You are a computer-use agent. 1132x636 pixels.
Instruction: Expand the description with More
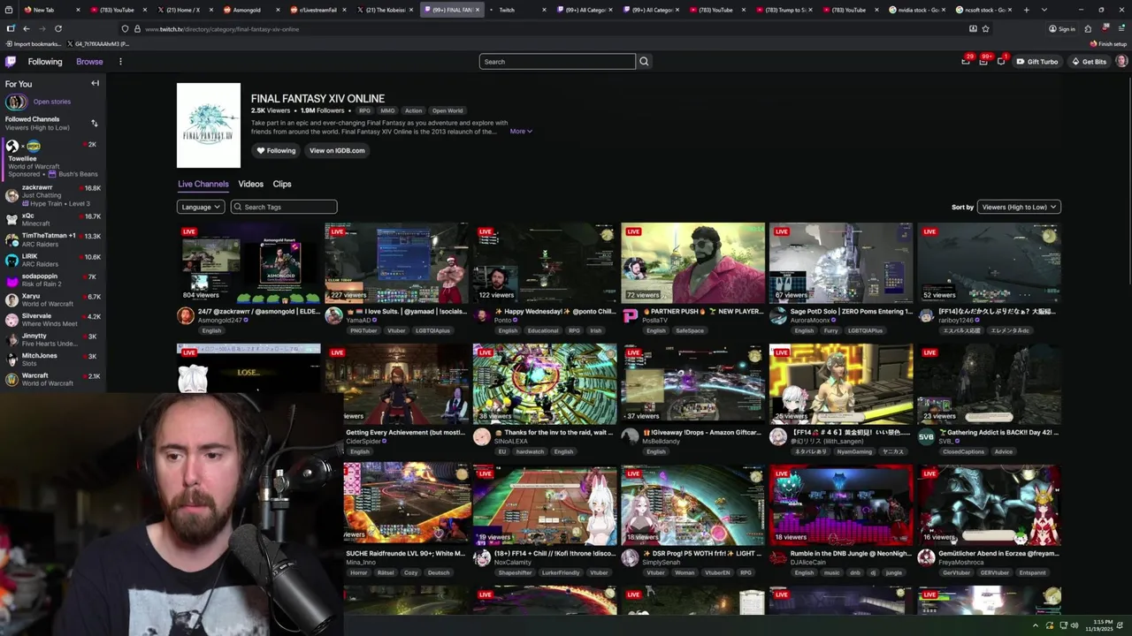point(521,132)
